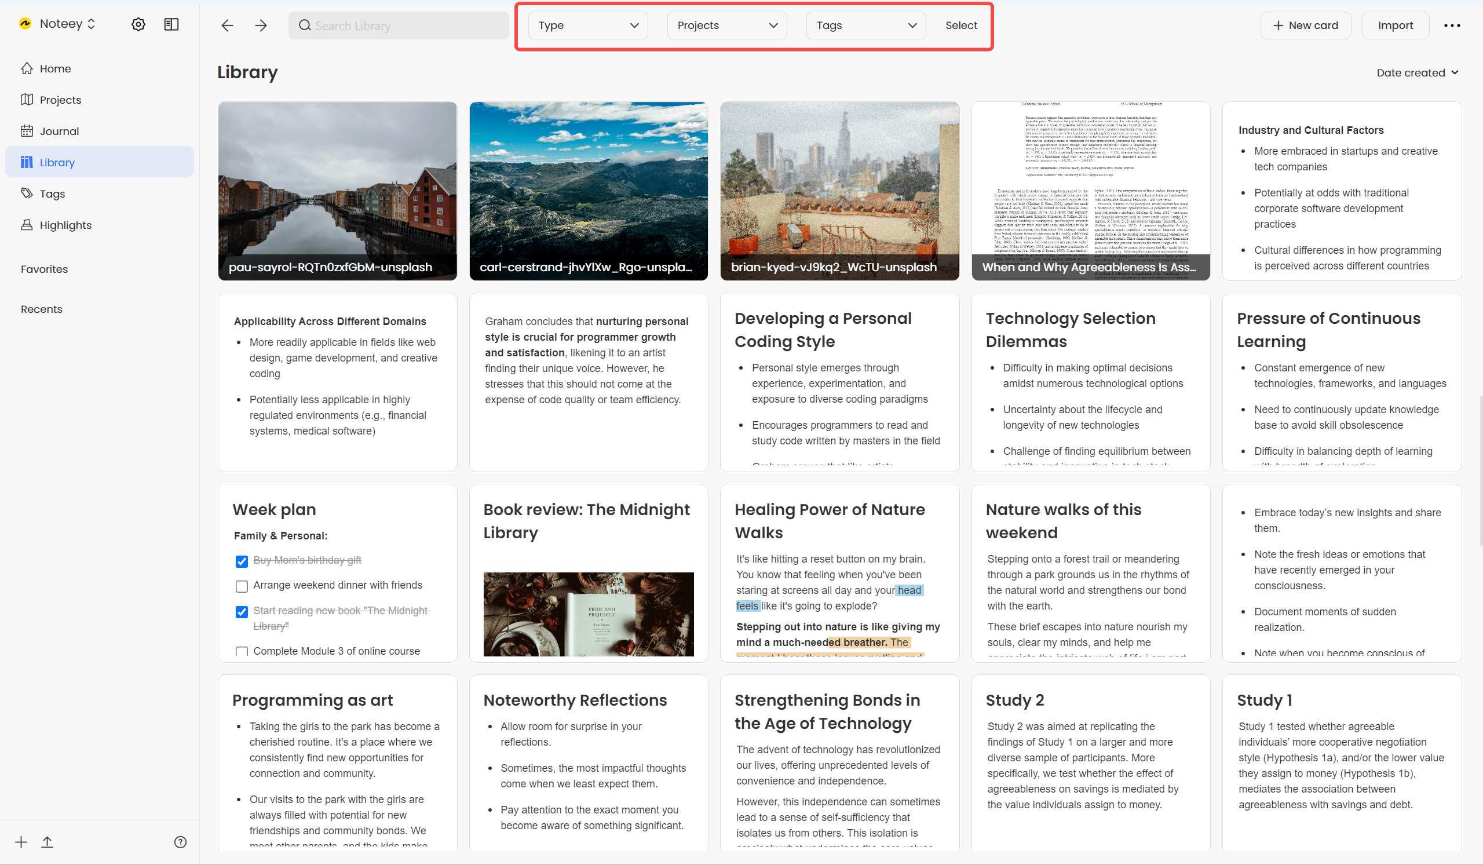Uncheck Start reading new book checkbox
This screenshot has width=1483, height=865.
point(242,612)
